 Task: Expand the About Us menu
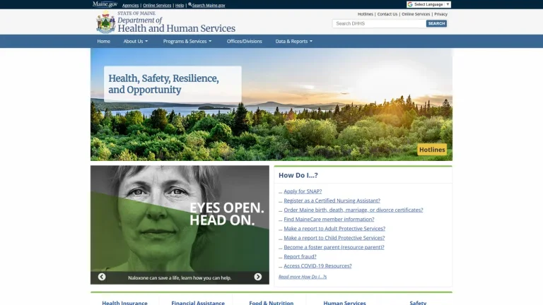(136, 41)
